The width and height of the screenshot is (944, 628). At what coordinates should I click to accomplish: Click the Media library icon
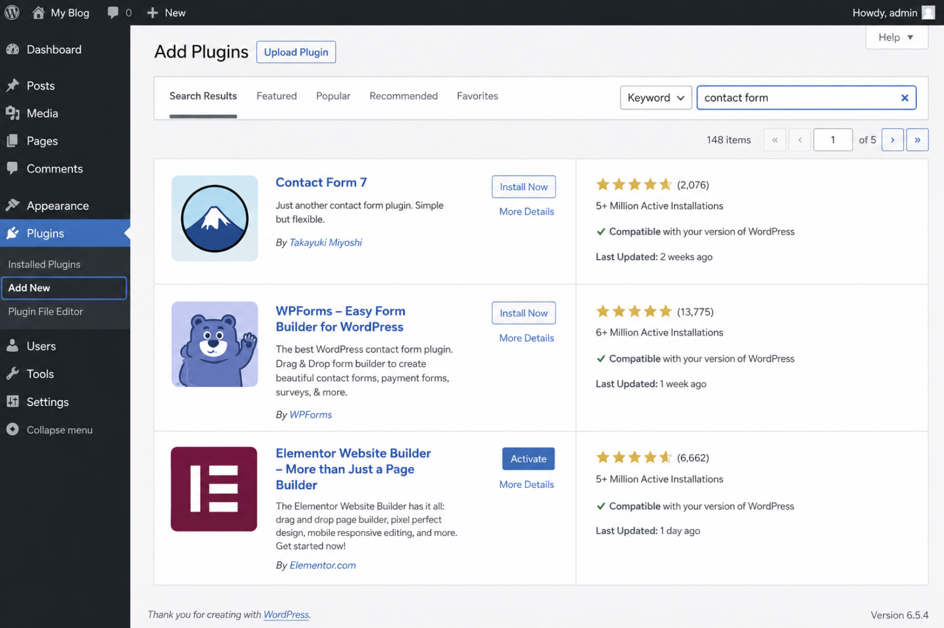click(x=12, y=114)
